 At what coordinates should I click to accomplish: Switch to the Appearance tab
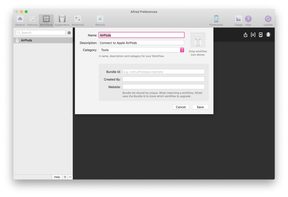pyautogui.click(x=62, y=21)
